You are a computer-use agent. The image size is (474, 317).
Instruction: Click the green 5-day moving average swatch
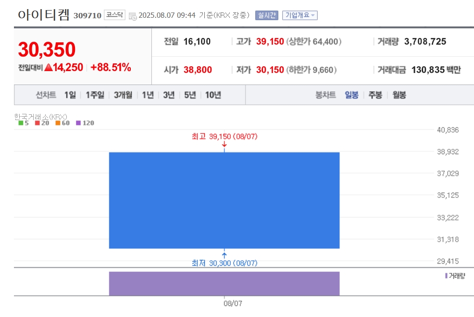pos(21,123)
